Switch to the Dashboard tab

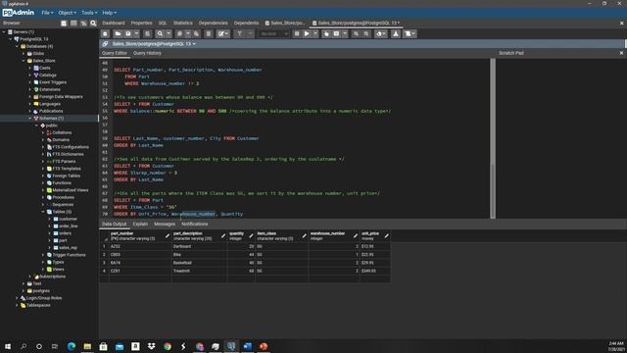pos(114,24)
